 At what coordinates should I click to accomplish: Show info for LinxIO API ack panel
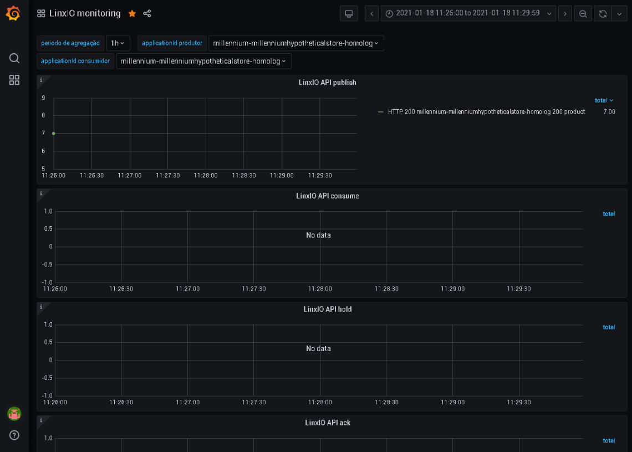(x=41, y=420)
